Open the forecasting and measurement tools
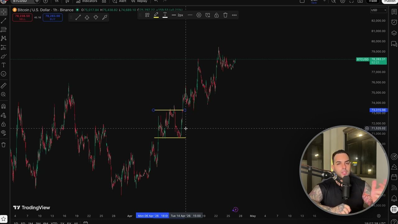The image size is (398, 224). pos(4,47)
